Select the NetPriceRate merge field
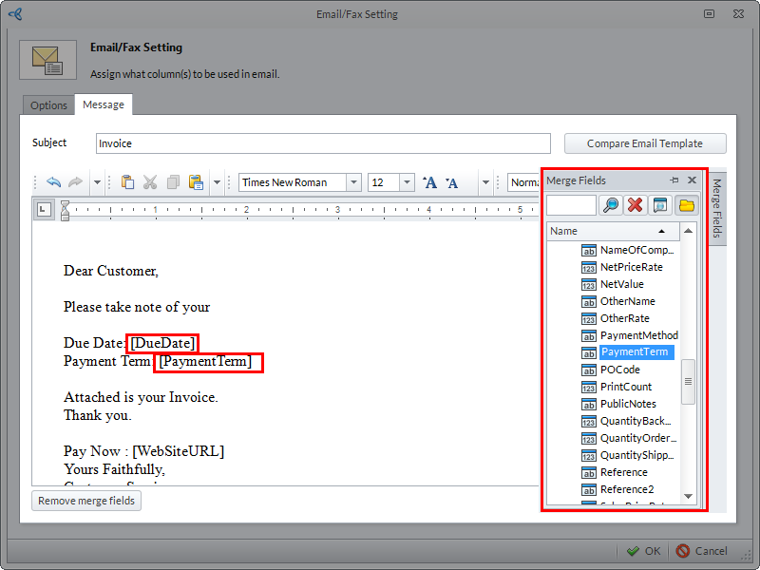Viewport: 760px width, 570px height. pos(631,267)
